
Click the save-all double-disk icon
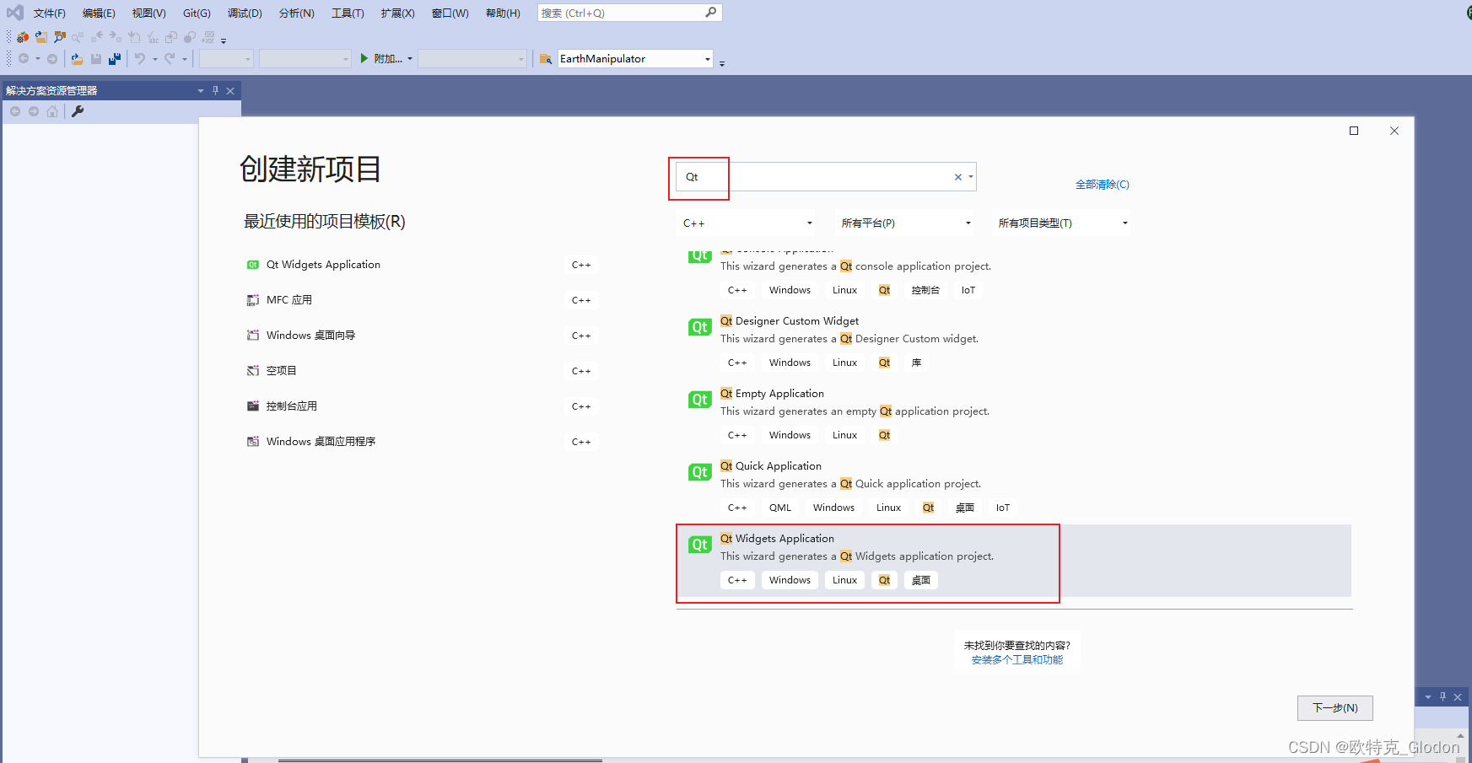115,59
